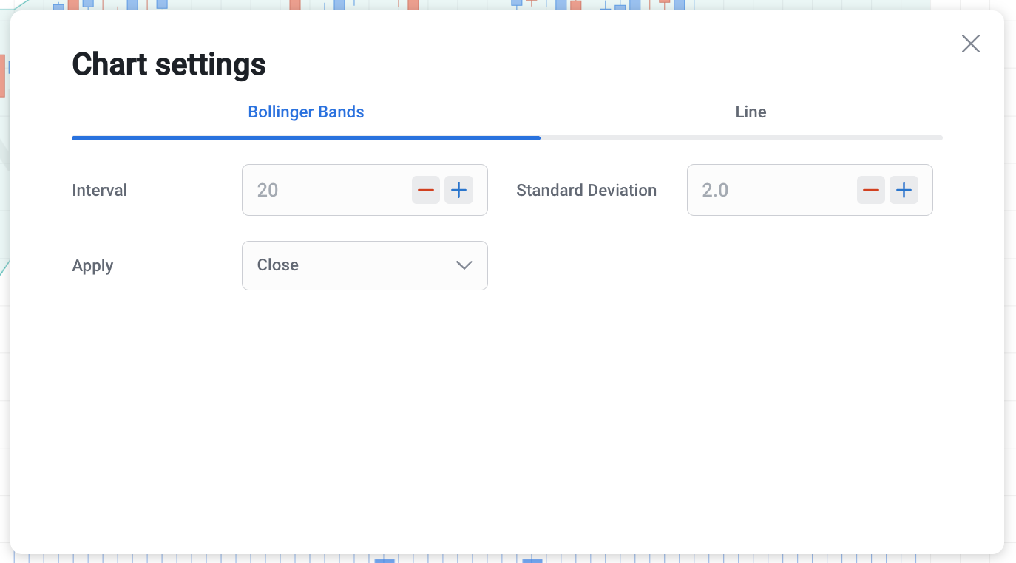Click the Apply label text
The height and width of the screenshot is (563, 1016).
(x=92, y=266)
